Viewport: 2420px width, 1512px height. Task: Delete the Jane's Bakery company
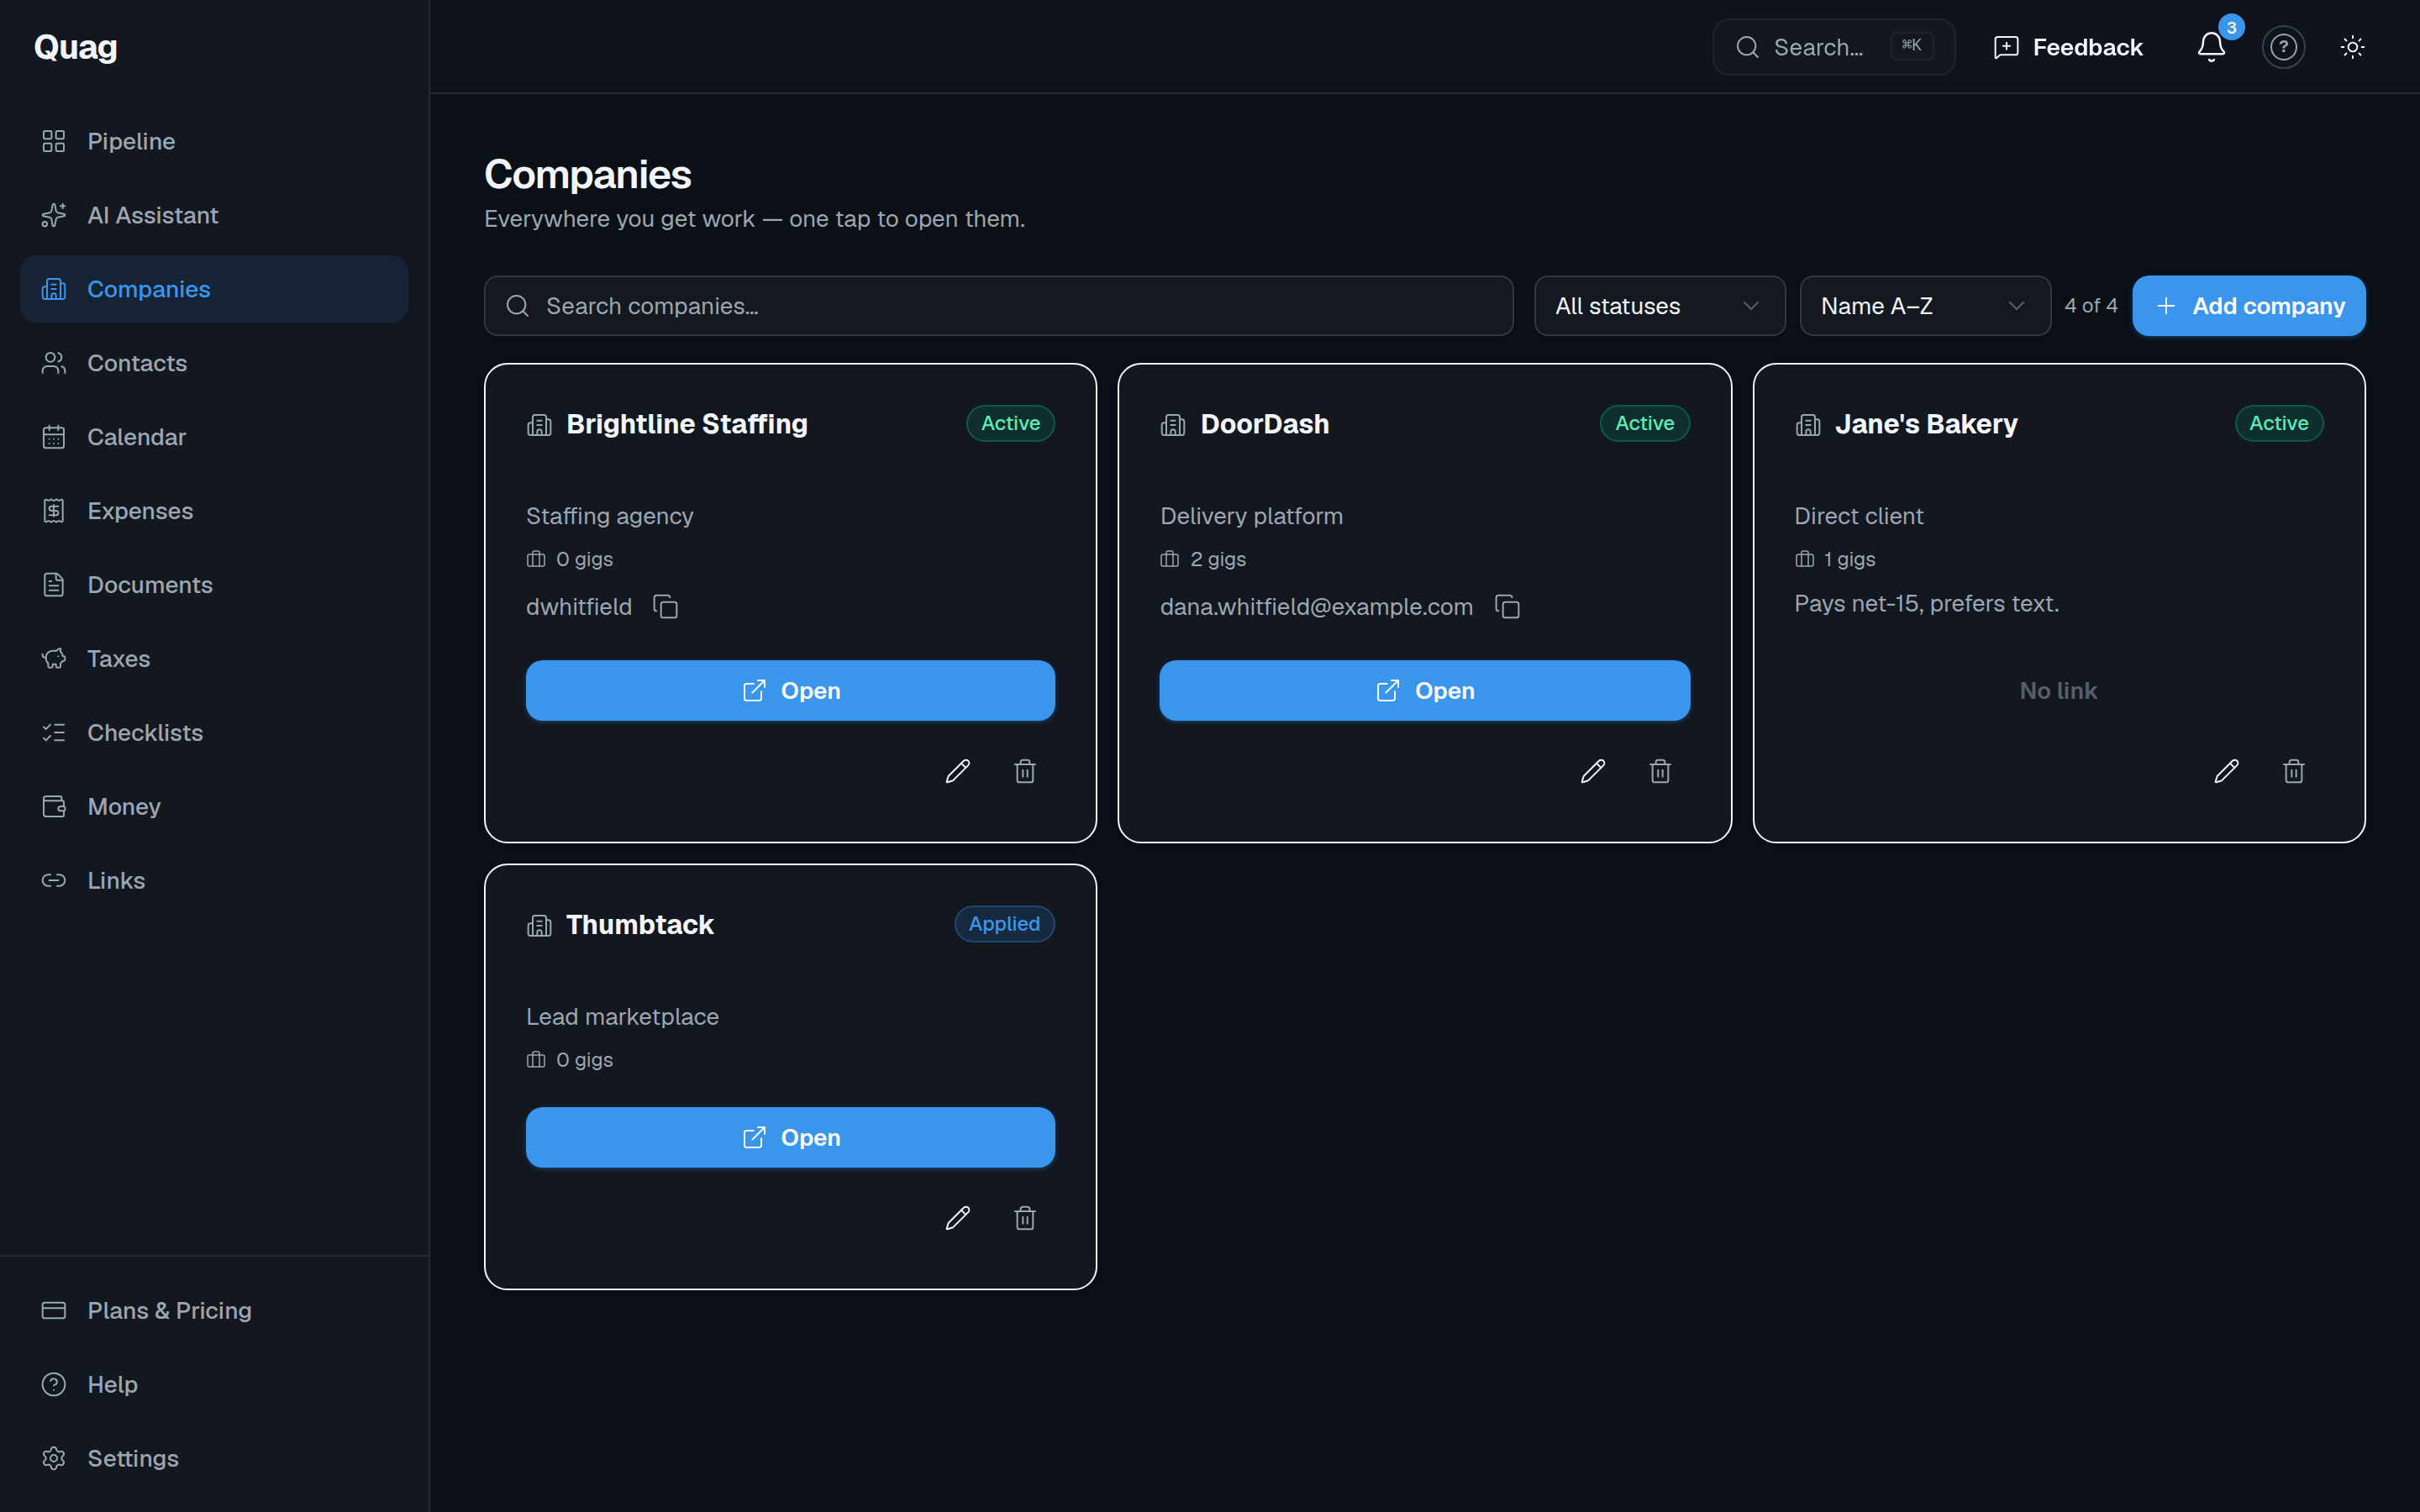(2294, 771)
